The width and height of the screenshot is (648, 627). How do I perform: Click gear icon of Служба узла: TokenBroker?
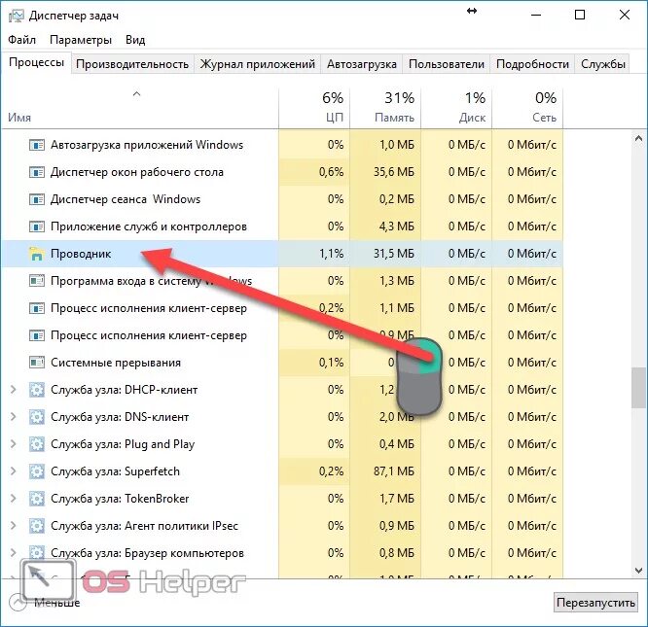37,499
